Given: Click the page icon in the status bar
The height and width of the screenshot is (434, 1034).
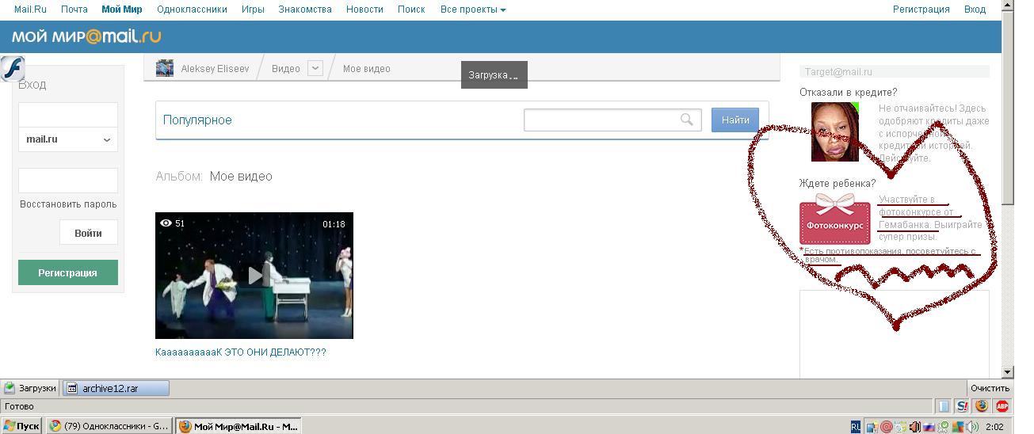Looking at the screenshot, I should click(943, 406).
